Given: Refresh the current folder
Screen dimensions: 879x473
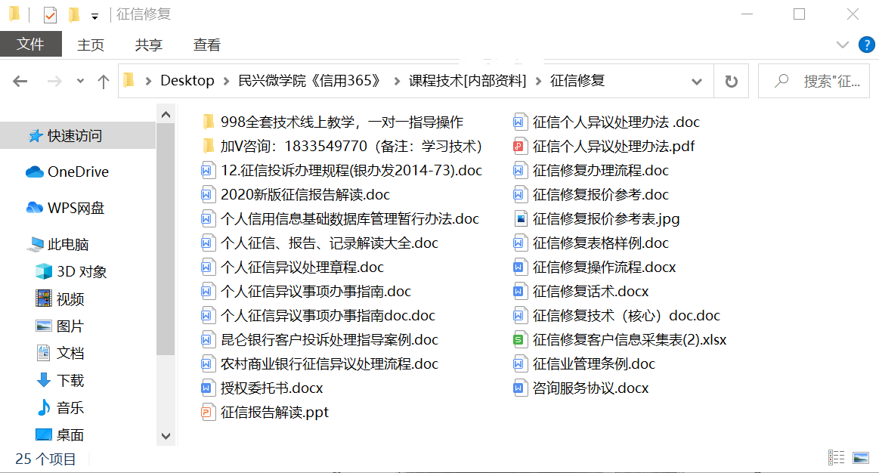Looking at the screenshot, I should (731, 82).
